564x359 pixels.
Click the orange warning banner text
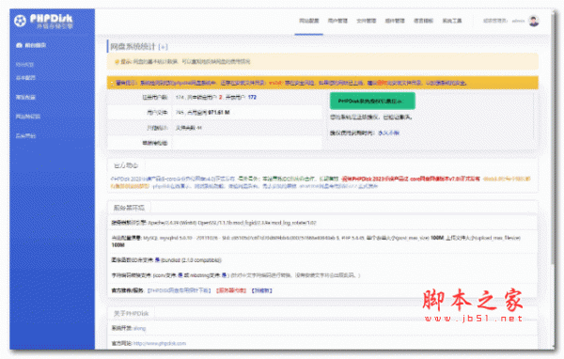(x=291, y=83)
